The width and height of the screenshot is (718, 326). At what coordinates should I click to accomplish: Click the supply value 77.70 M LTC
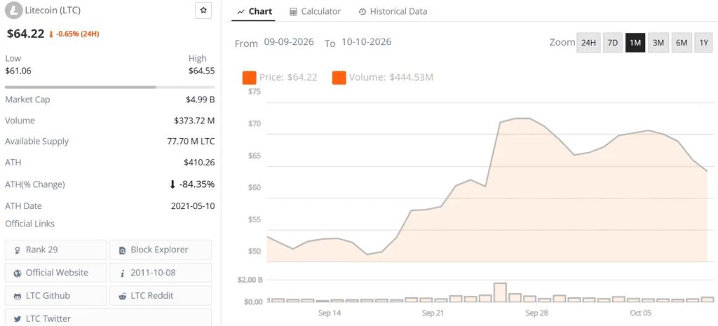tap(191, 142)
